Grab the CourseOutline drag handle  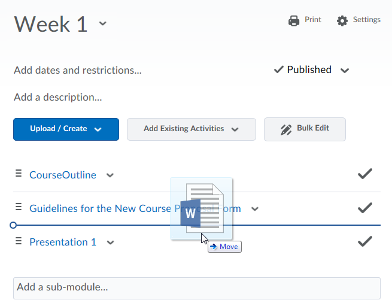[x=18, y=174]
